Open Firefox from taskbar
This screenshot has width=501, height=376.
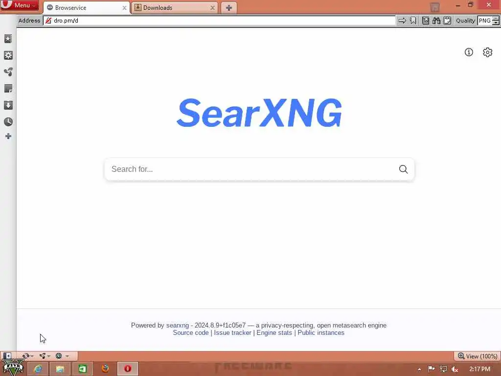point(105,369)
